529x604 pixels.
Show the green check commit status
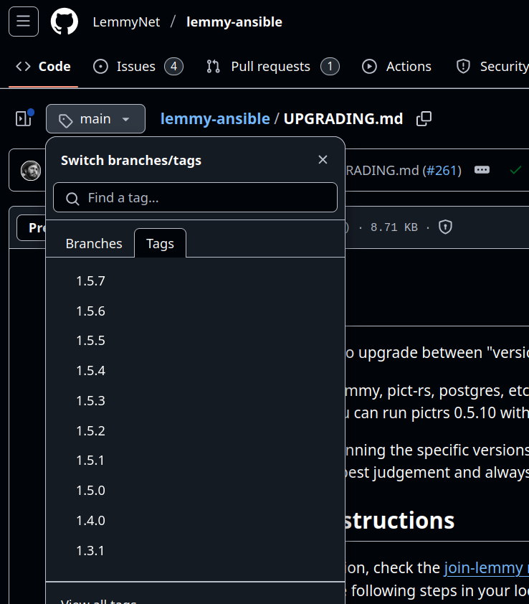click(x=515, y=170)
